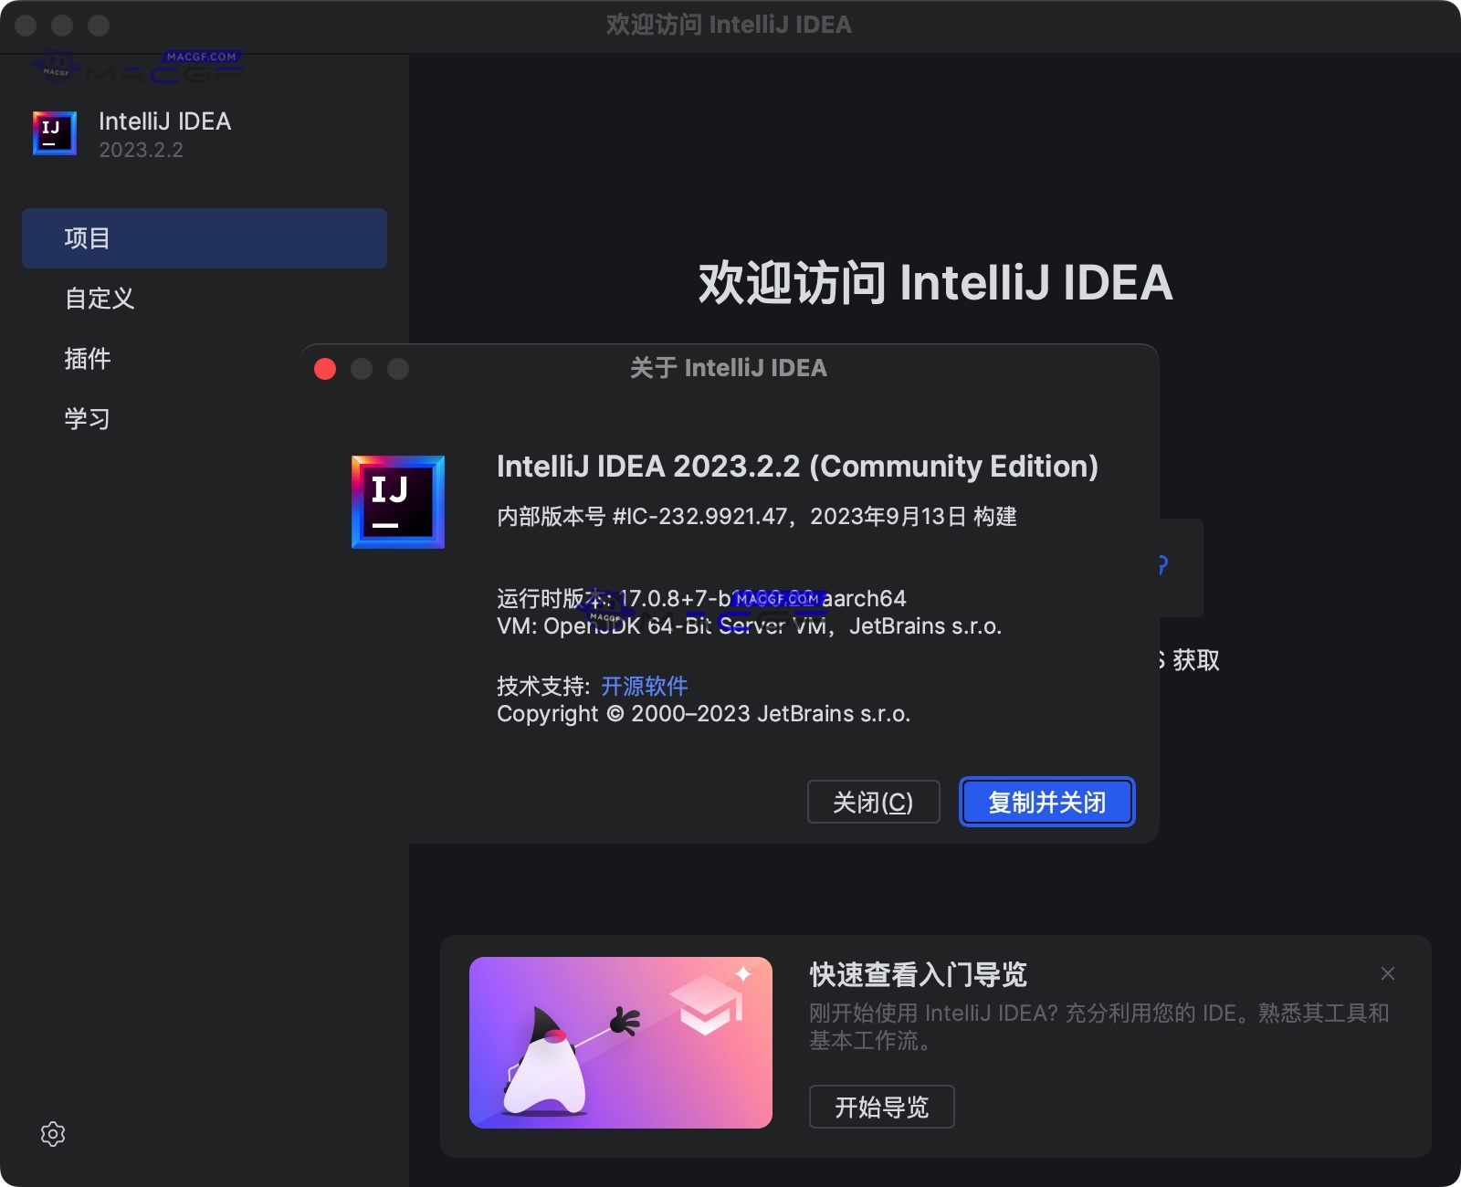
Task: Open the 自定义 section
Action: [x=99, y=298]
